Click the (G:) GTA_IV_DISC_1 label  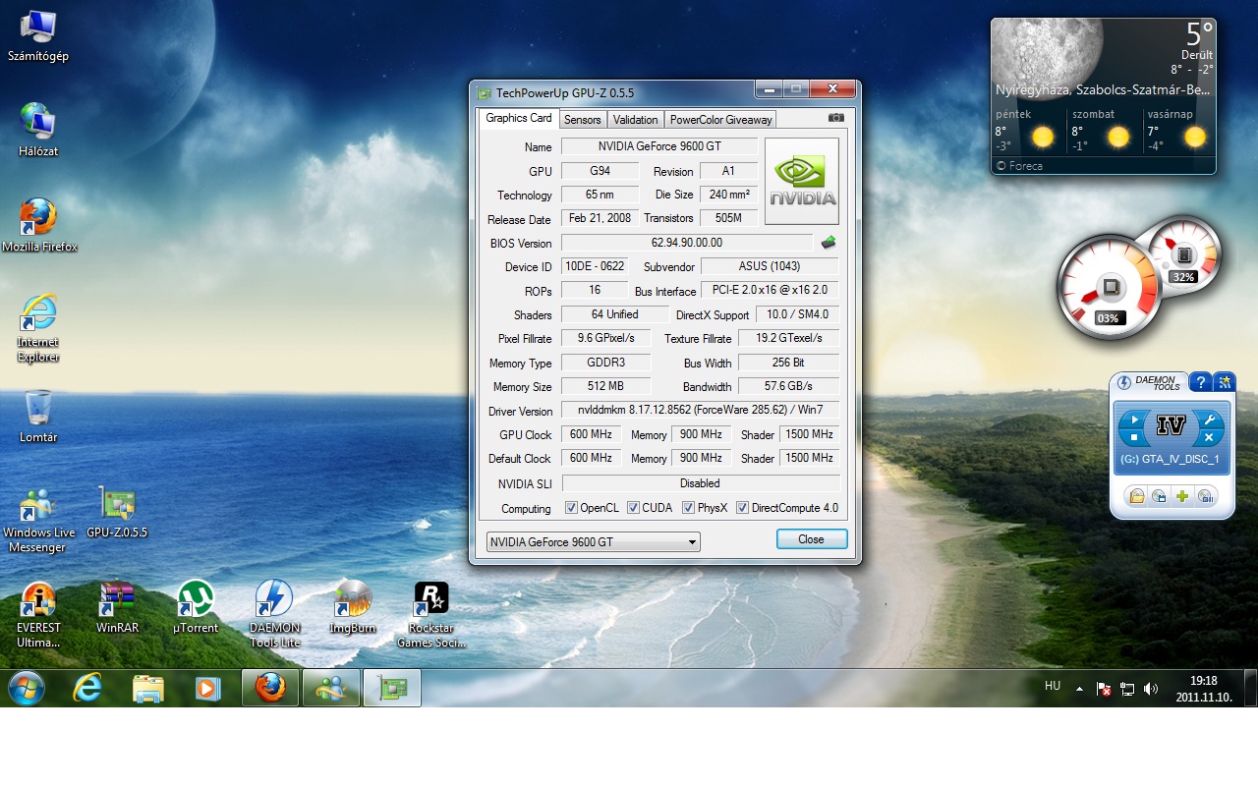pyautogui.click(x=1170, y=459)
